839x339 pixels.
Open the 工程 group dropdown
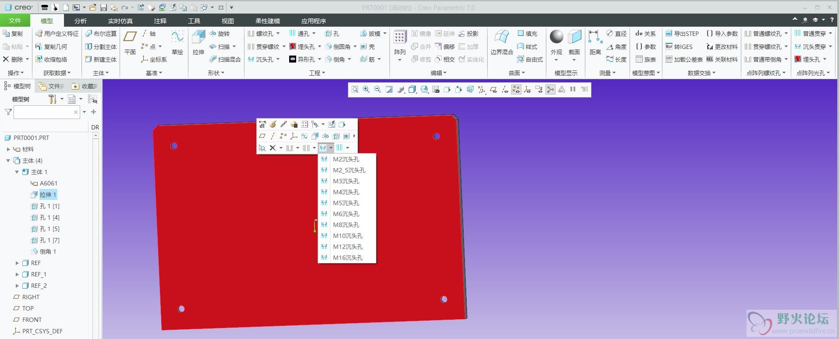(317, 73)
